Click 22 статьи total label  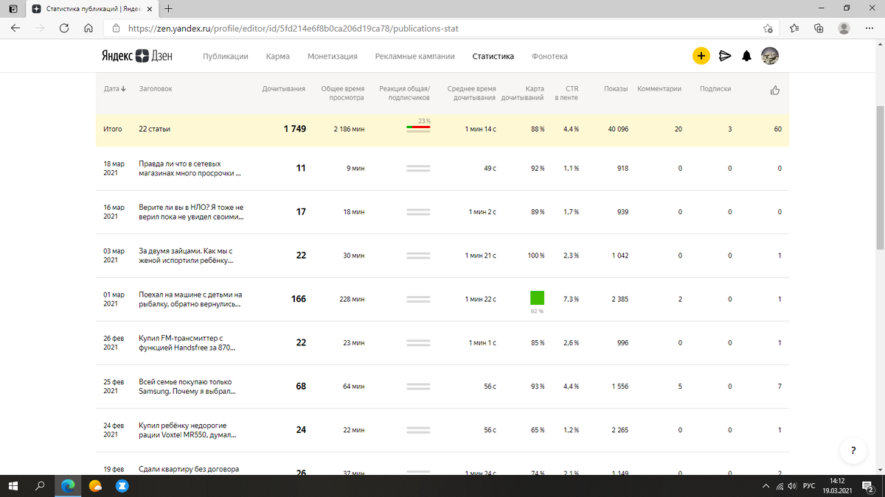(154, 129)
